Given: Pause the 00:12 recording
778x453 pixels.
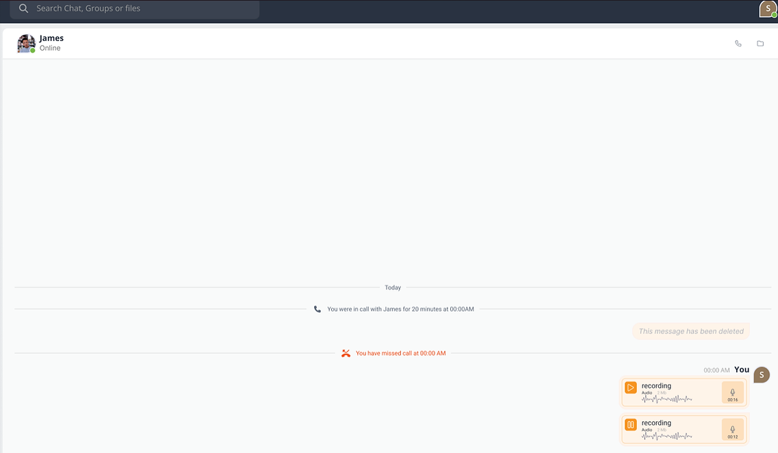Looking at the screenshot, I should (631, 425).
